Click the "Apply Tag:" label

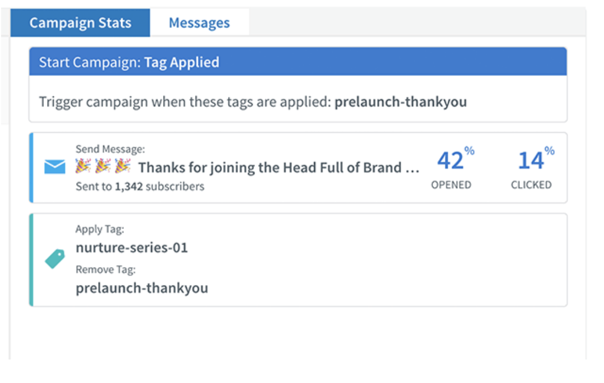coord(100,230)
